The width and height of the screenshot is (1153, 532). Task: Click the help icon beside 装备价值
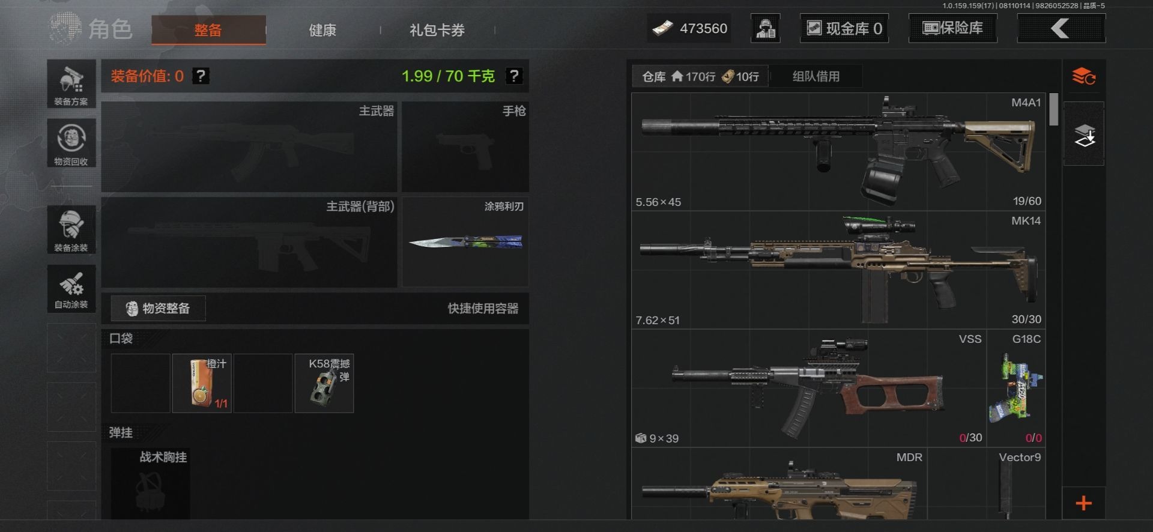tap(201, 76)
